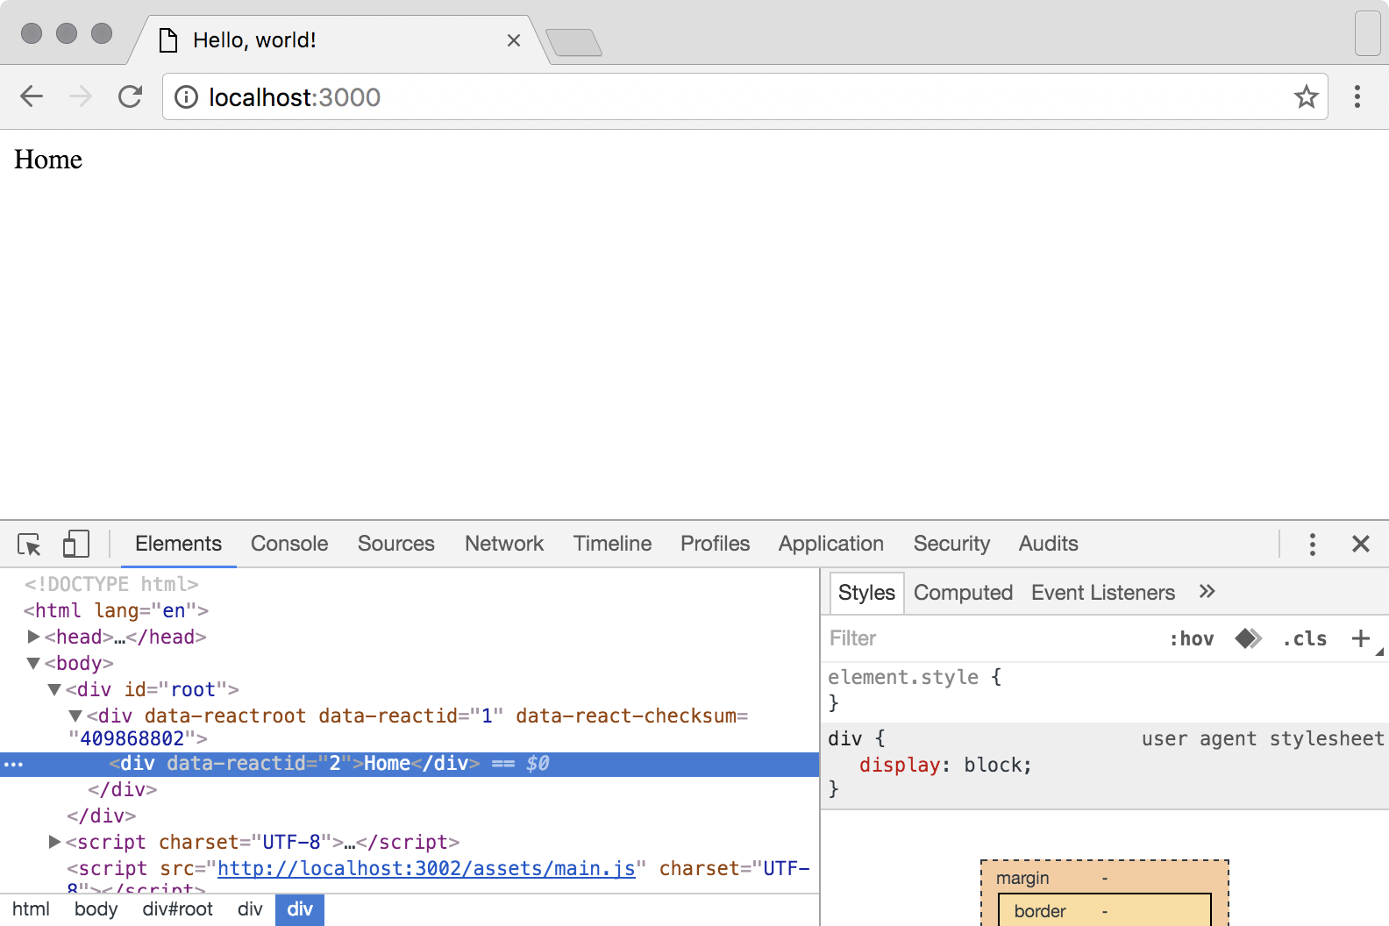Switch to the Elements tab
The width and height of the screenshot is (1389, 926).
point(178,544)
